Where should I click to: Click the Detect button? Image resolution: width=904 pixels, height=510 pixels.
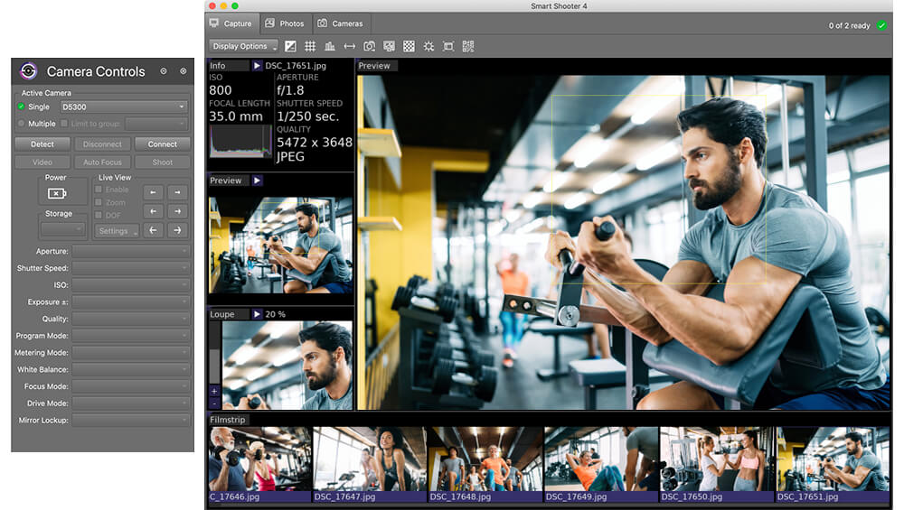point(42,144)
